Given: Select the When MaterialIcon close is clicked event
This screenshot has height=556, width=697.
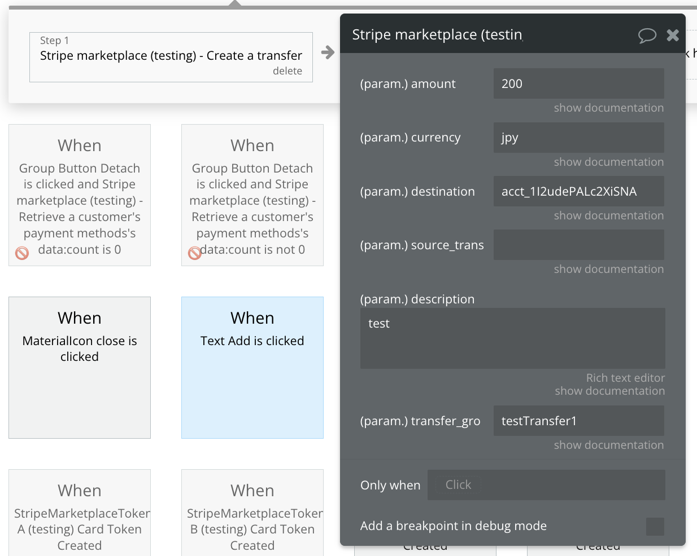Looking at the screenshot, I should point(80,368).
